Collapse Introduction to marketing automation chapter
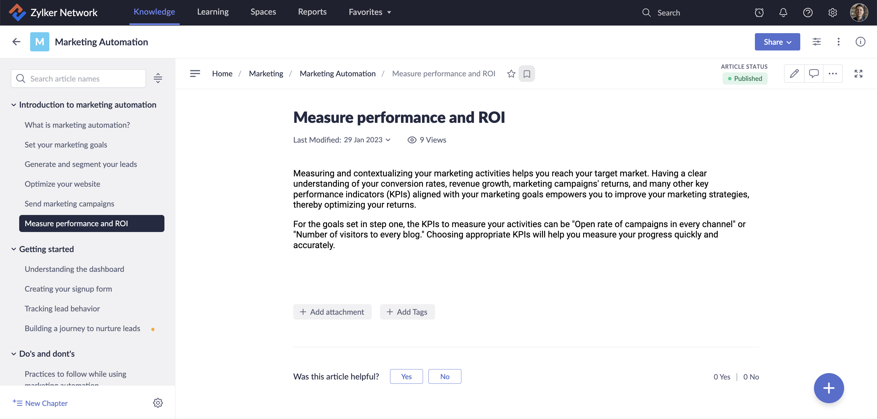The image size is (877, 419). 14,105
